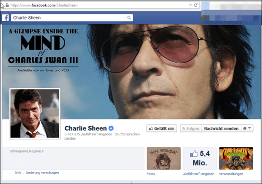The width and height of the screenshot is (262, 184).
Task: Click the 5,4 Mio. likes tile
Action: point(200,158)
